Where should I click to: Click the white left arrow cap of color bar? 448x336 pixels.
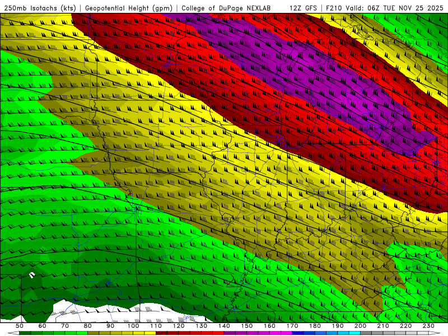tap(13, 333)
